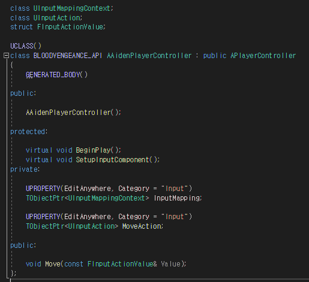
Task: Click the MoveAction variable name
Action: click(142, 226)
